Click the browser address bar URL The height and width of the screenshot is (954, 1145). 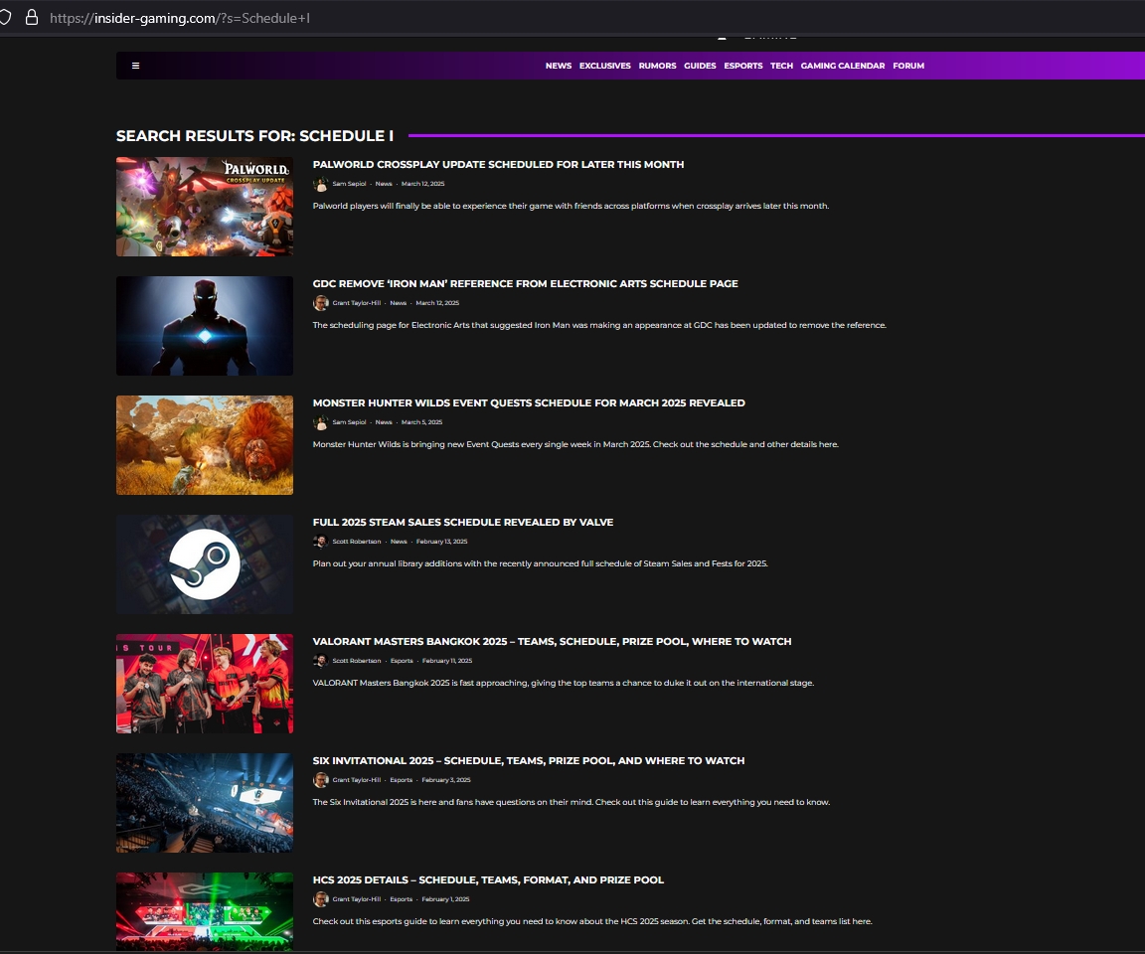pos(180,18)
